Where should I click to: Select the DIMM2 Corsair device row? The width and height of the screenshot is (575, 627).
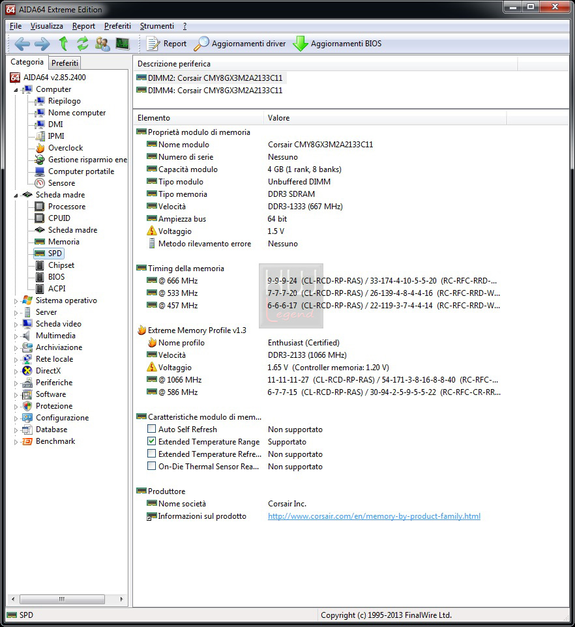point(210,78)
